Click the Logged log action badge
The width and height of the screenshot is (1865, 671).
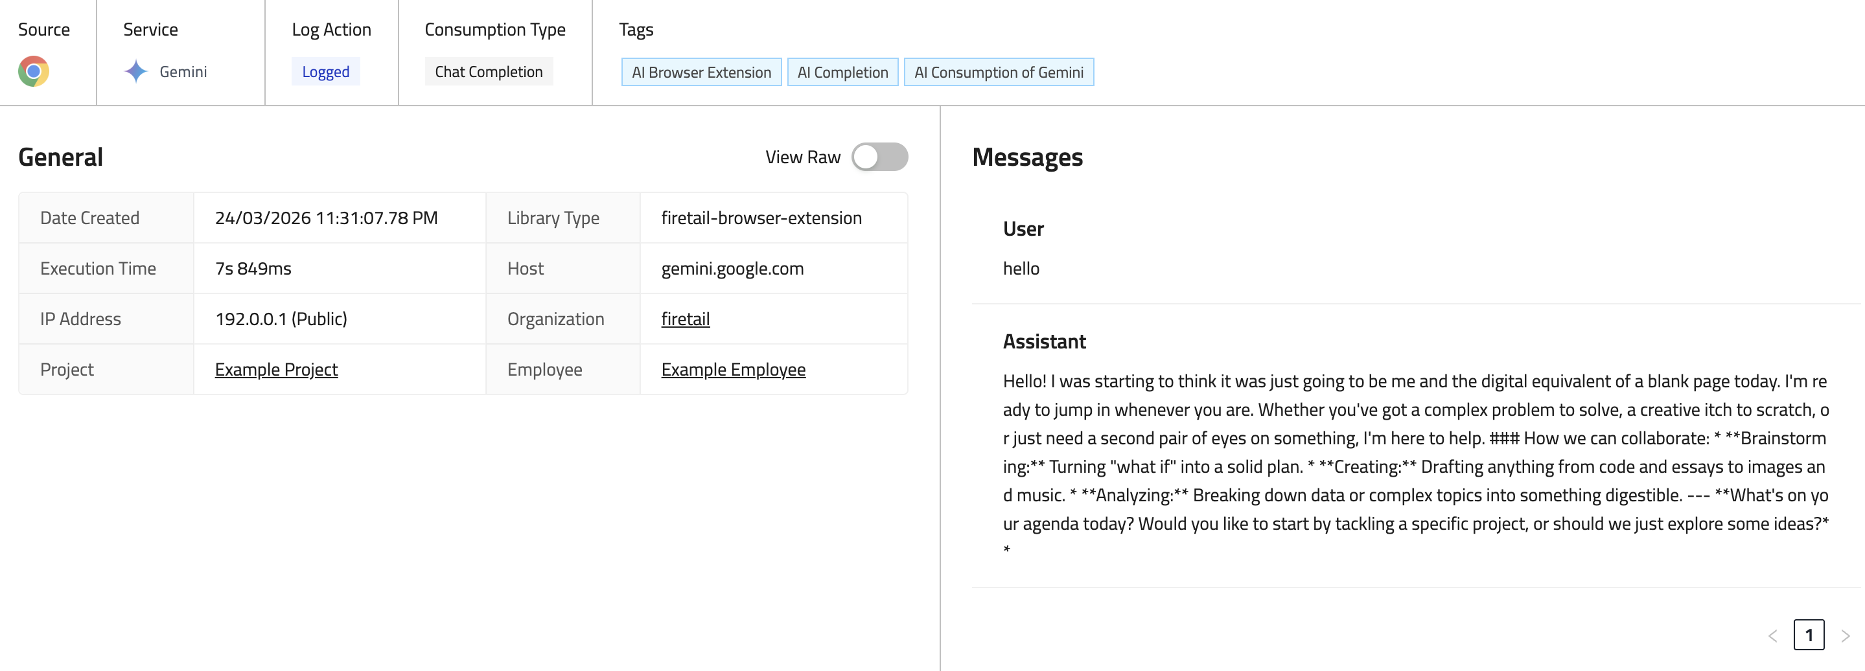[325, 71]
